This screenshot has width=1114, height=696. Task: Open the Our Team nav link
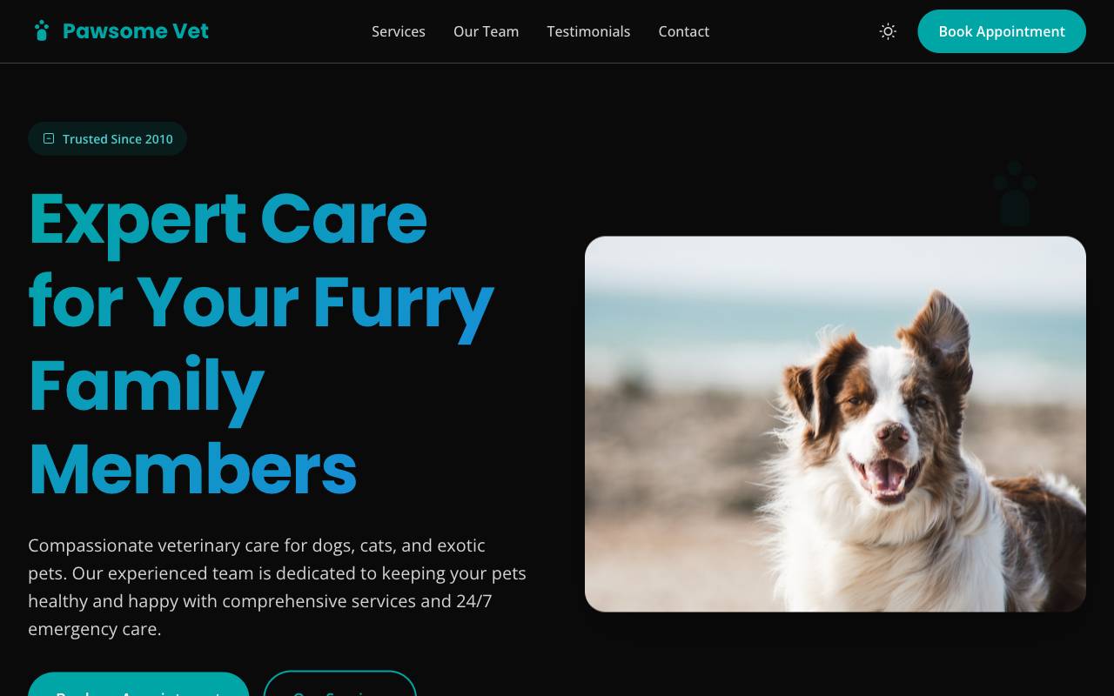(486, 31)
